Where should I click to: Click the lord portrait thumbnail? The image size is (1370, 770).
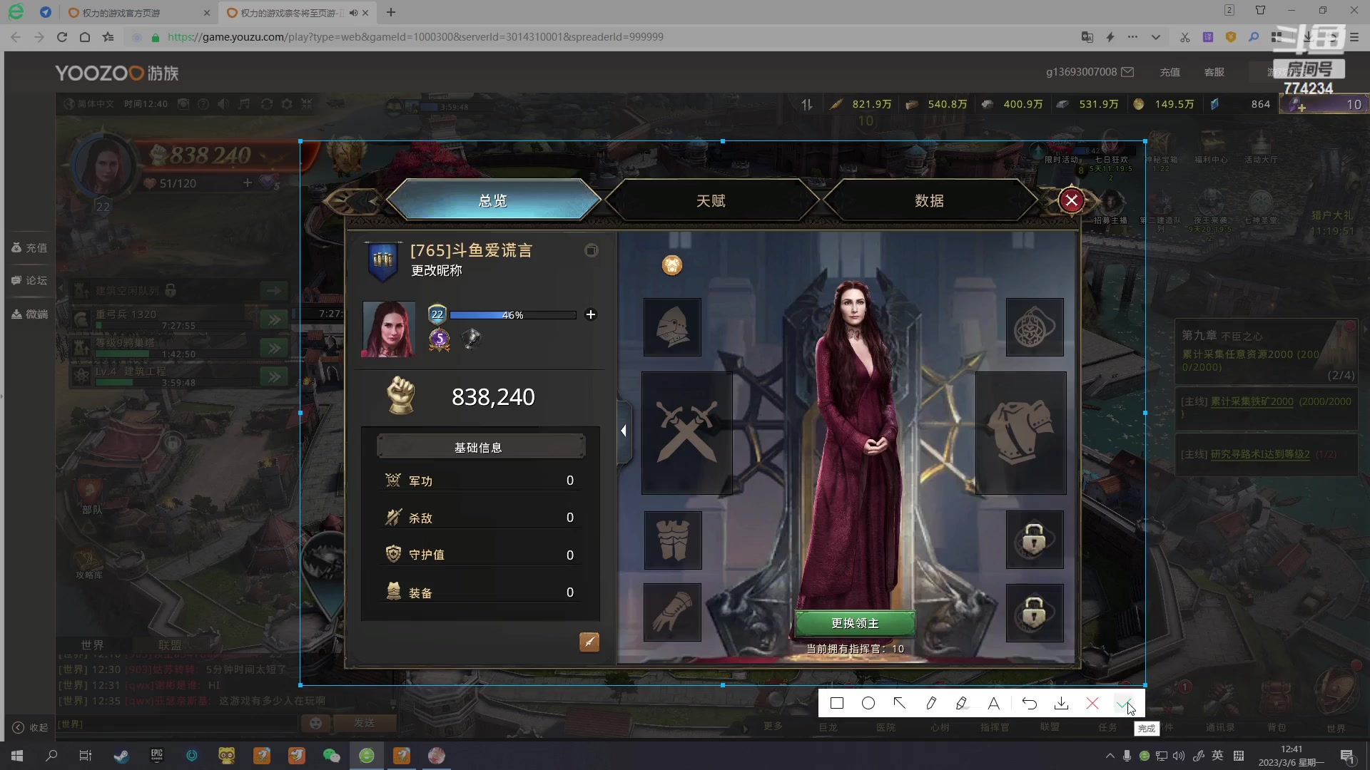tap(388, 329)
